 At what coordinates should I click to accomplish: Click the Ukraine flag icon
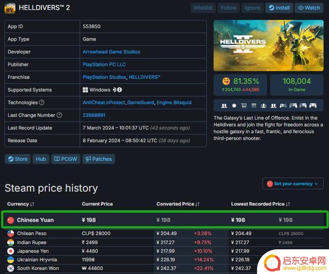click(10, 260)
